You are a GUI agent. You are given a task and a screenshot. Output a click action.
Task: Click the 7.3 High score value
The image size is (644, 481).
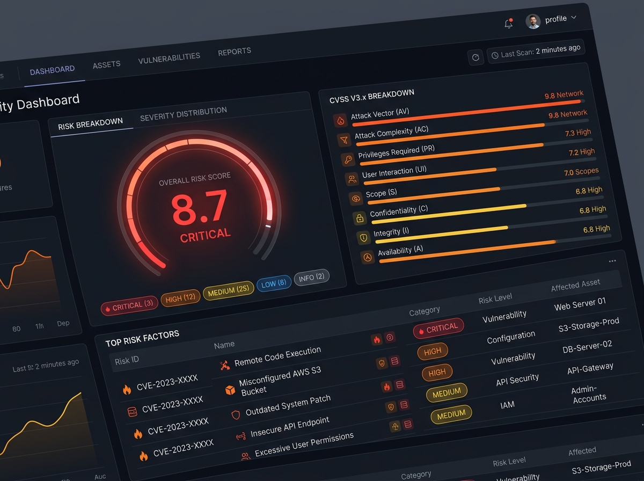[578, 133]
